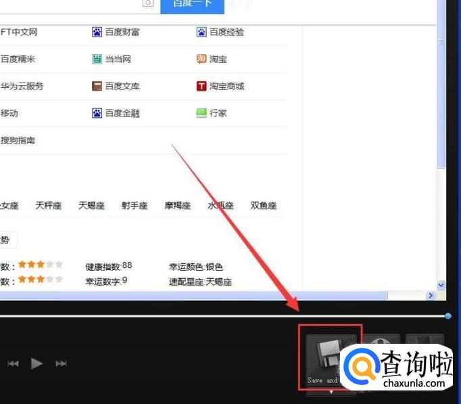Click the blue playhead handle on preview timeline
Screen dimensions: 461x404
(448, 316)
